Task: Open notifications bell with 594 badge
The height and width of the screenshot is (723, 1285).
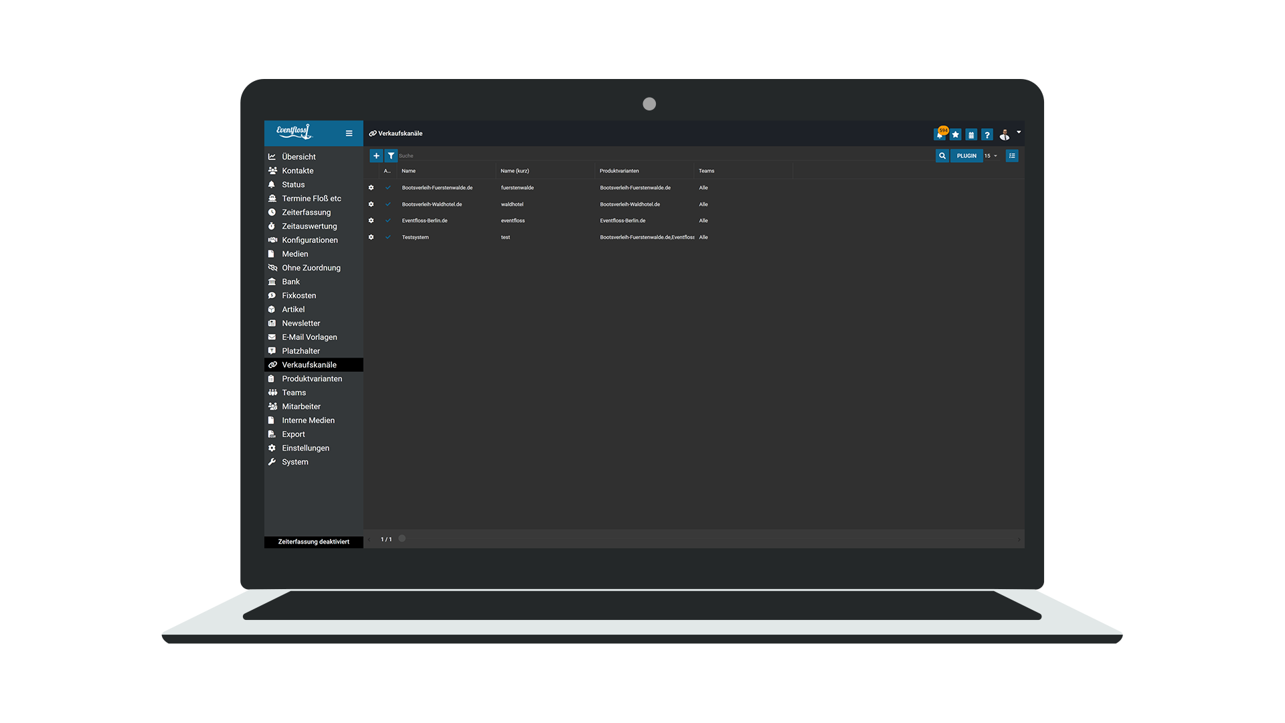Action: pyautogui.click(x=940, y=135)
